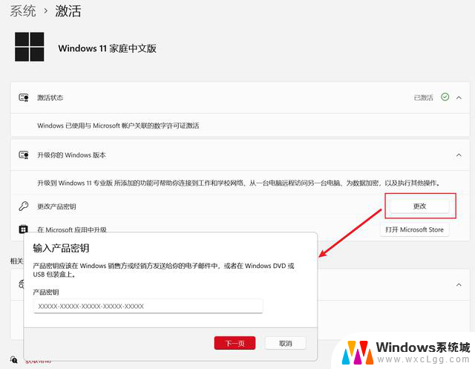The image size is (475, 369).
Task: Click the 更改产品密钥 label
Action: point(56,206)
